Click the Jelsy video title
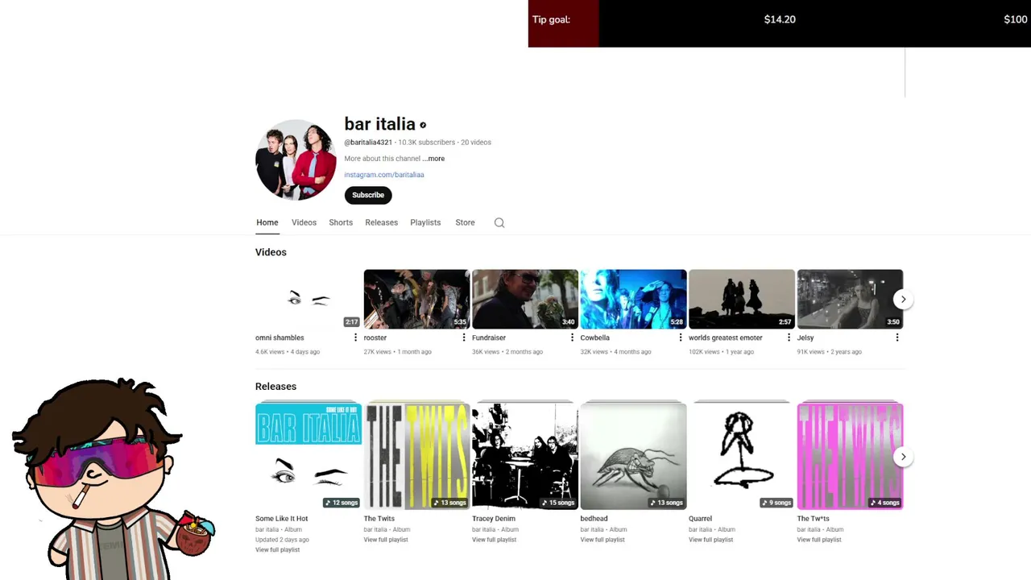This screenshot has width=1031, height=580. click(805, 338)
